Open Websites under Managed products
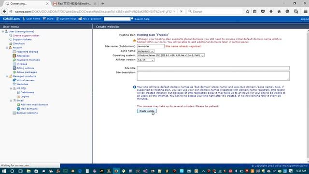 pyautogui.click(x=22, y=84)
